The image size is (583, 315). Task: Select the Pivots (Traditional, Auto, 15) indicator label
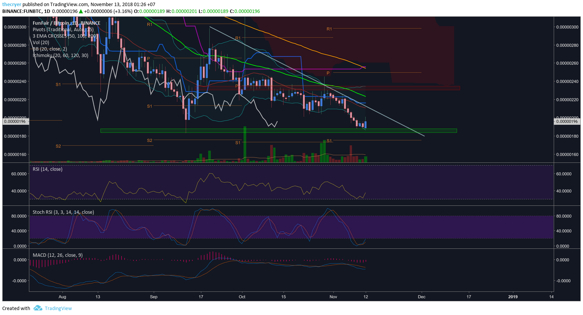63,29
